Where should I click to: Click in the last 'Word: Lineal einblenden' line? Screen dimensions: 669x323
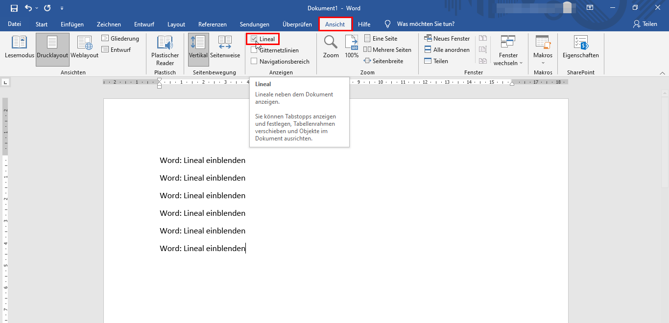202,248
